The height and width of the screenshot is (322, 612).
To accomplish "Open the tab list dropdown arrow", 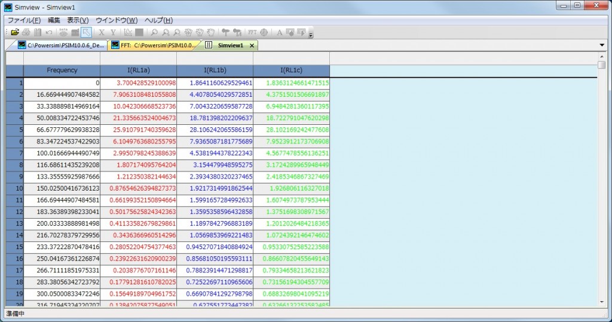I will pos(601,45).
